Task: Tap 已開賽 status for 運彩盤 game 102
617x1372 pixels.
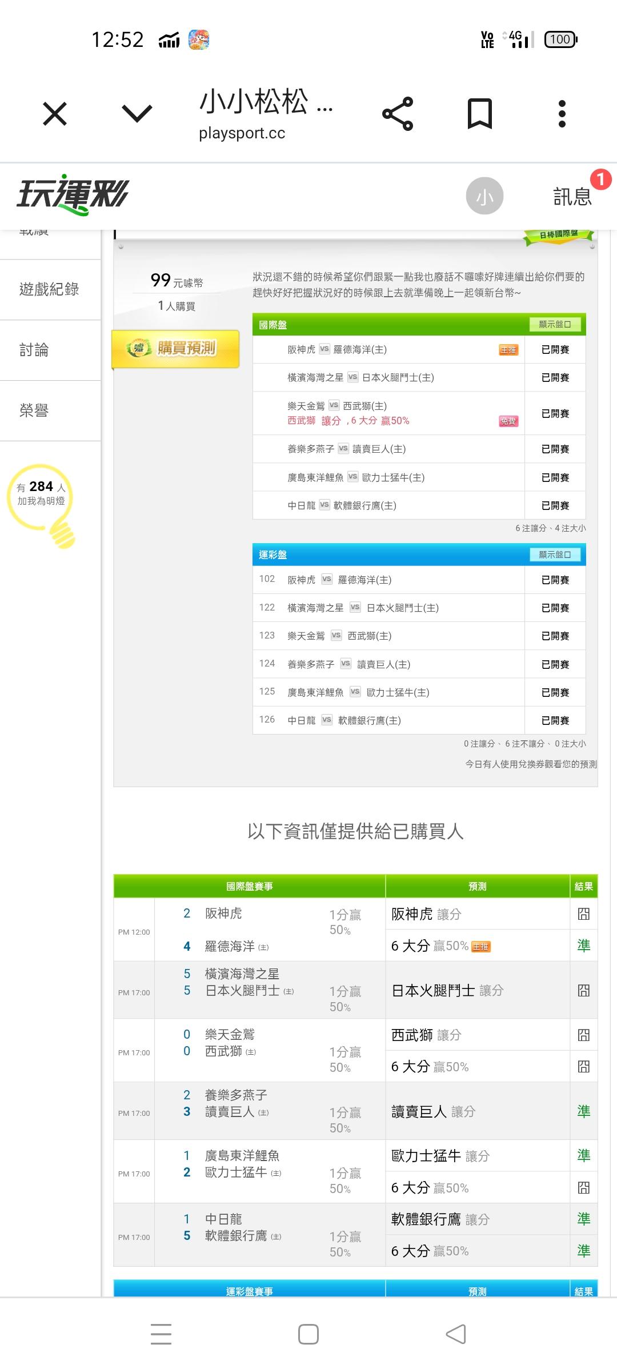Action: pyautogui.click(x=555, y=580)
